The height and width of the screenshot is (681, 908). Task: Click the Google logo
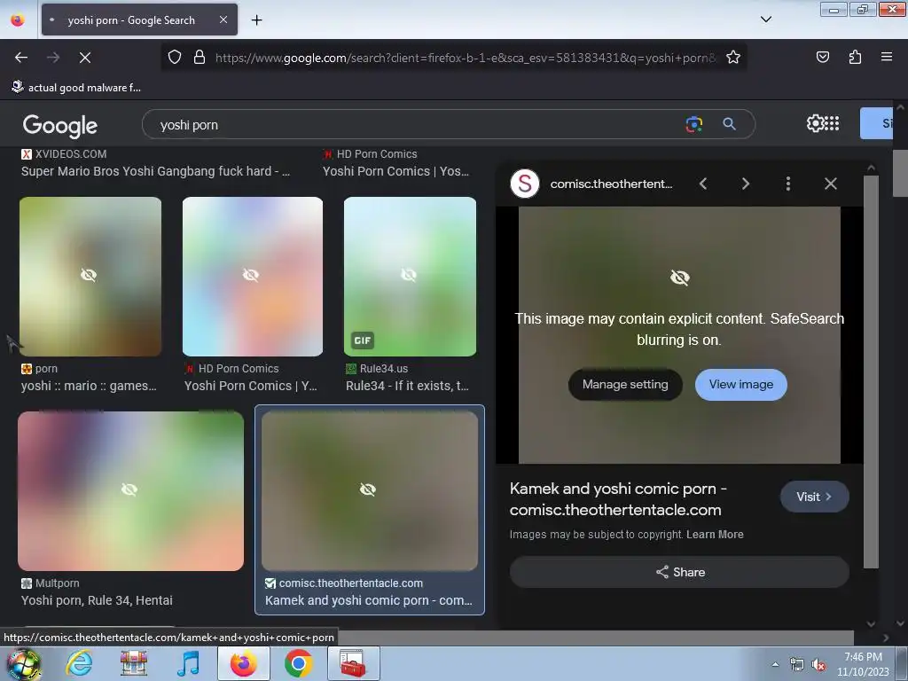point(60,126)
